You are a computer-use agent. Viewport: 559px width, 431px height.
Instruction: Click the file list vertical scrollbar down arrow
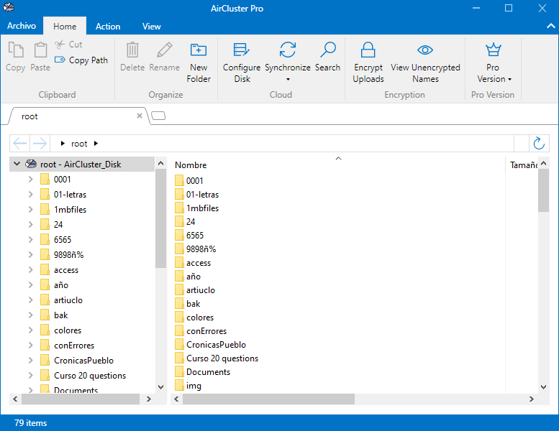coord(544,386)
